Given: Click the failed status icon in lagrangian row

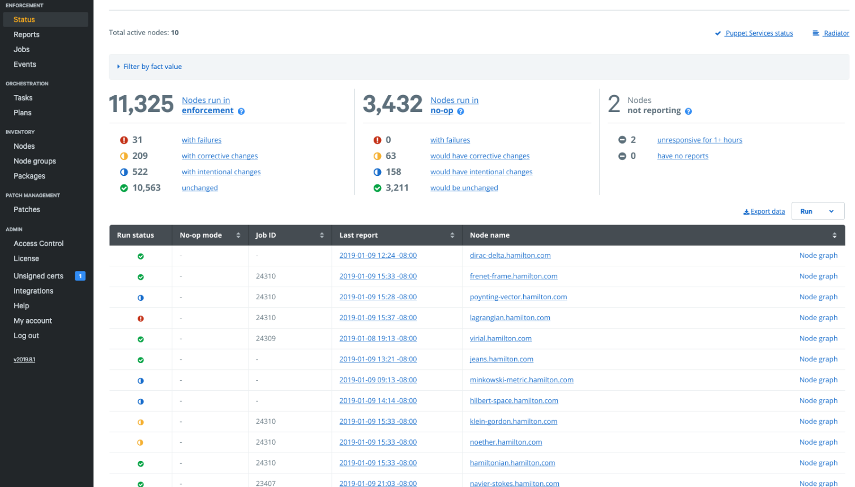Looking at the screenshot, I should (140, 318).
